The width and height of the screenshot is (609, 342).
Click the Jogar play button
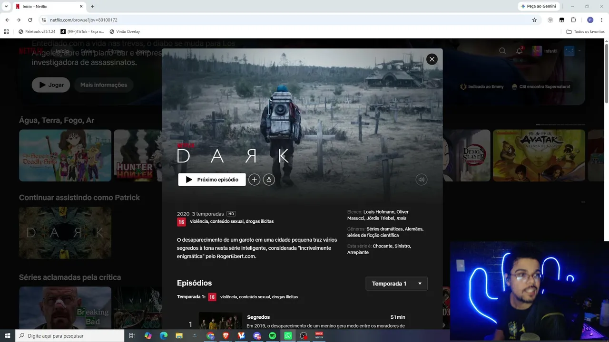point(51,85)
